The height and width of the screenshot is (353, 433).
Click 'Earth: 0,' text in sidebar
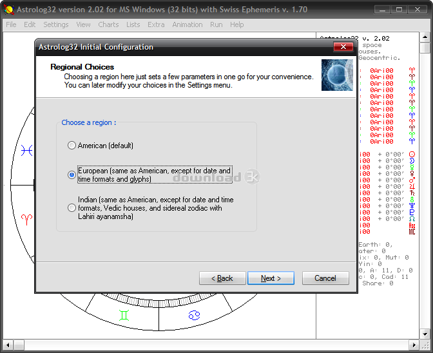[x=376, y=245]
